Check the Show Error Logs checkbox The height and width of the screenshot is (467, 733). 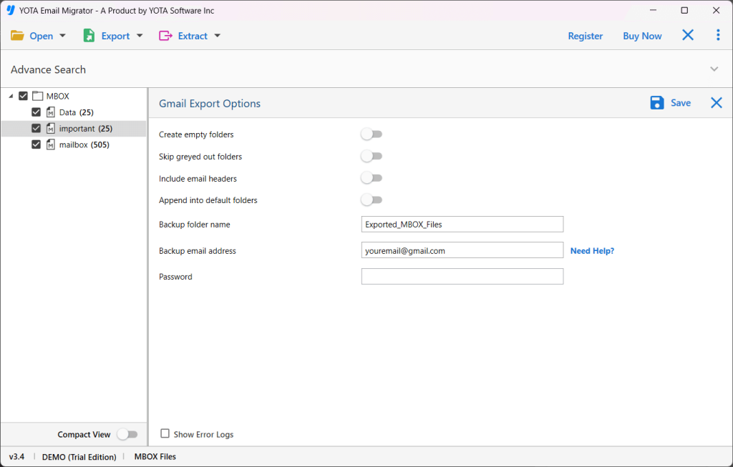(165, 433)
